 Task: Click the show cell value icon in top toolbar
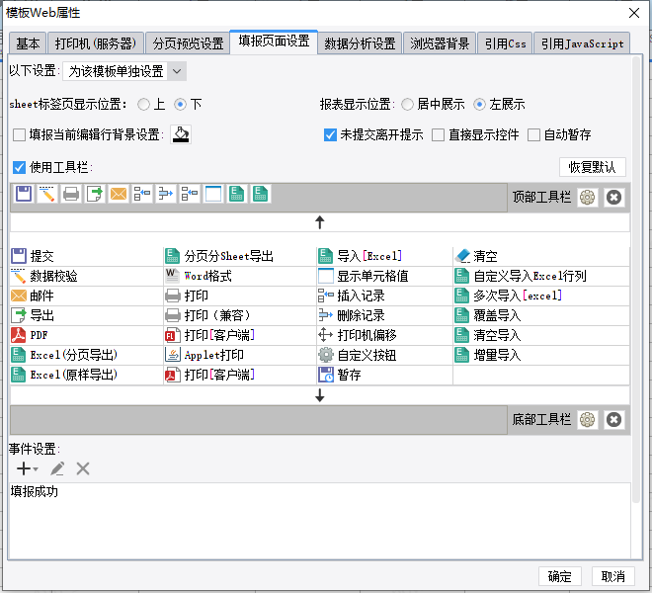pyautogui.click(x=213, y=194)
